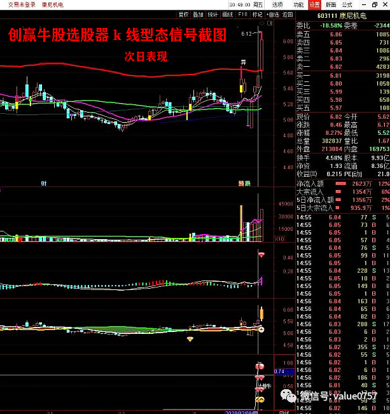The height and width of the screenshot is (414, 390).
Task: Click stock header 603111 康尼机电
Action: (x=342, y=16)
